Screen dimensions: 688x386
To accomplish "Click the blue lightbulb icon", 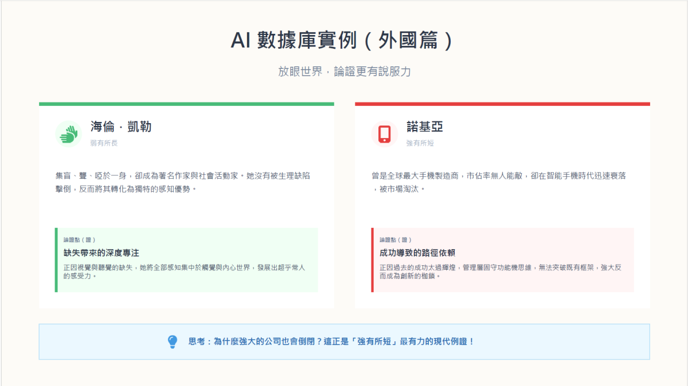I will pyautogui.click(x=173, y=342).
